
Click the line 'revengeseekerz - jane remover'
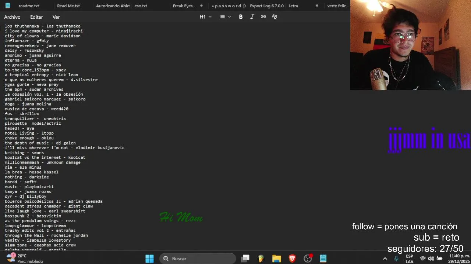point(40,46)
